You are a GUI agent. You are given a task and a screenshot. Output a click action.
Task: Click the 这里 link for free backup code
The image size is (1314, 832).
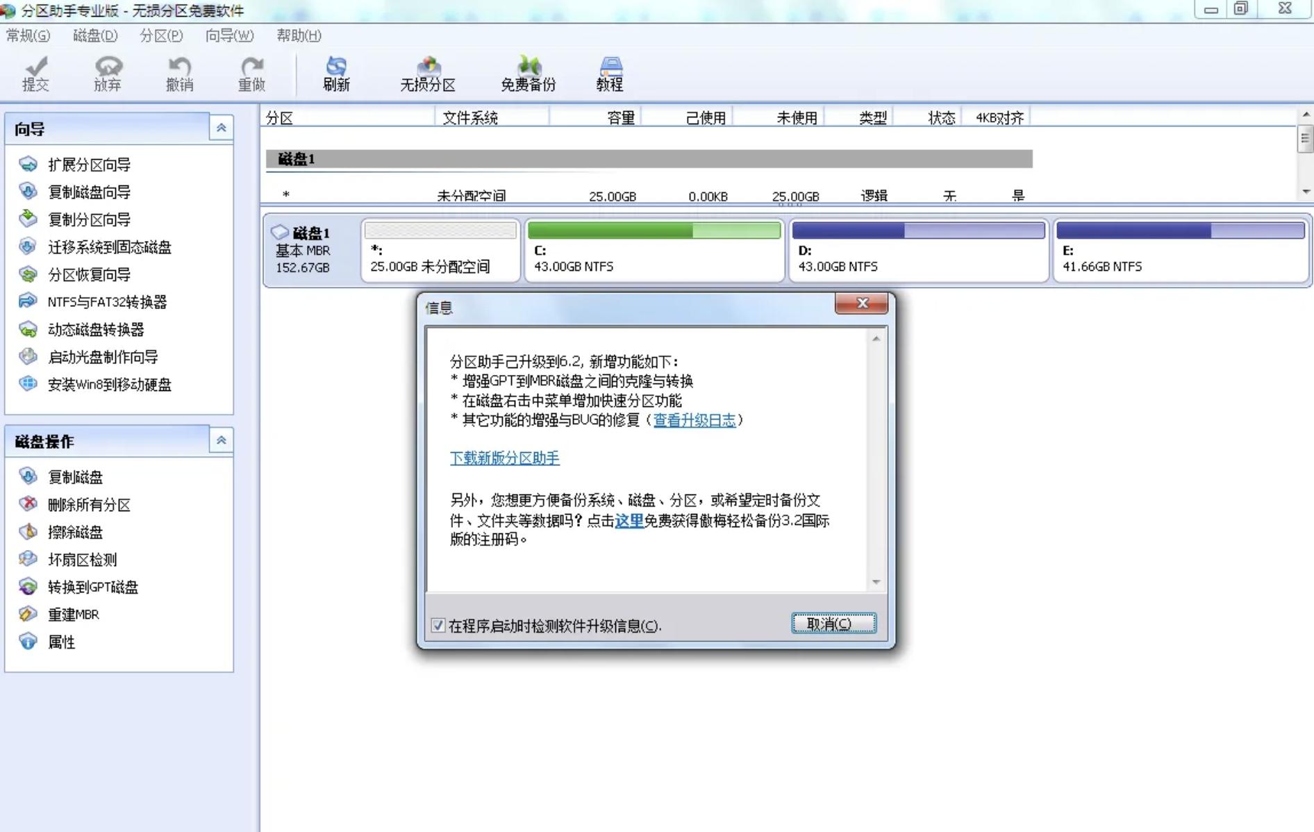(629, 520)
